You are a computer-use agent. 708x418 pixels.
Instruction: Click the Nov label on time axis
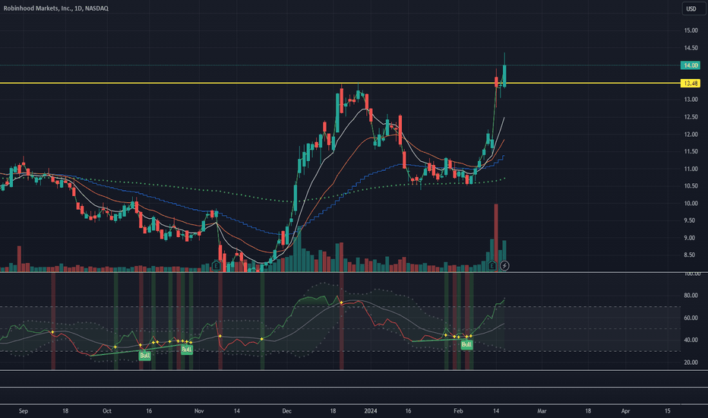click(x=199, y=410)
